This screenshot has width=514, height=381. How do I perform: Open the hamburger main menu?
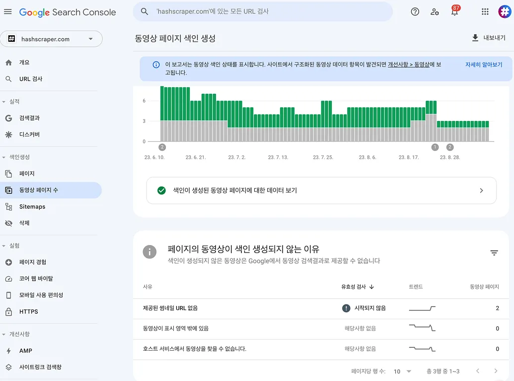(x=8, y=12)
